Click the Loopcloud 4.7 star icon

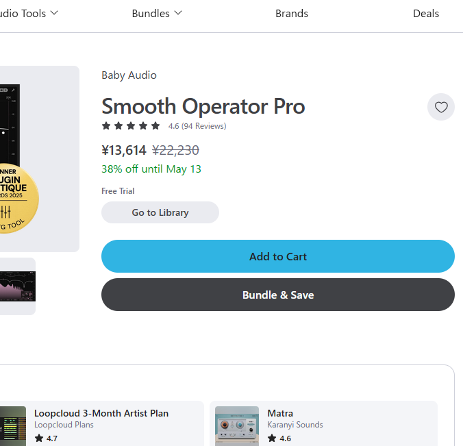click(x=38, y=438)
